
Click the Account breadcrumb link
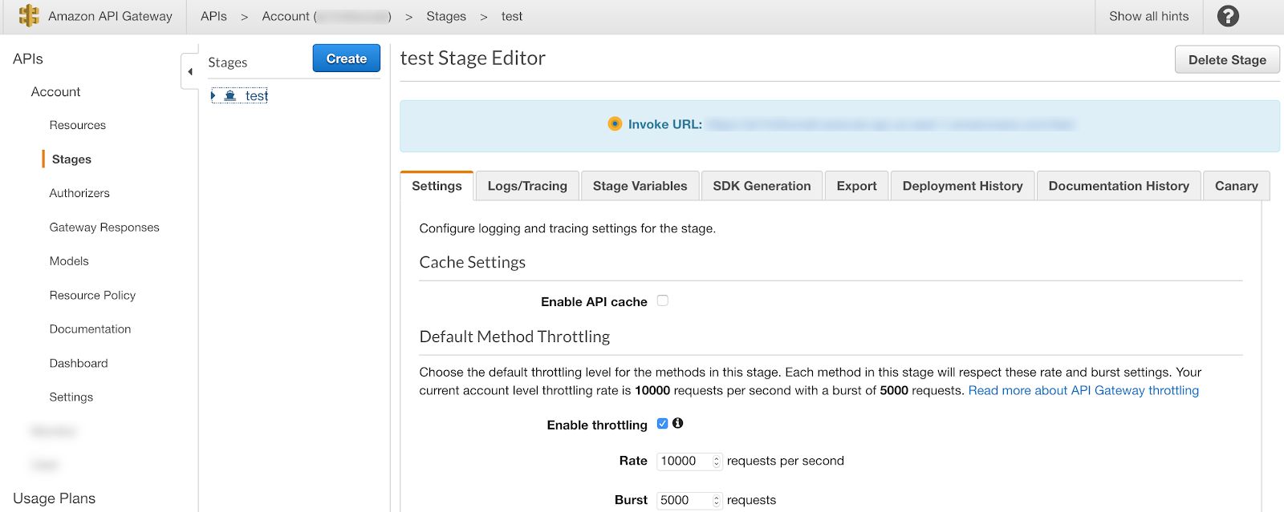327,16
